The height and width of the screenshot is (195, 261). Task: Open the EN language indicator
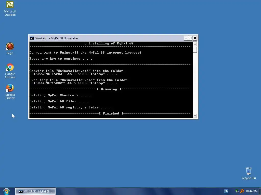226,191
